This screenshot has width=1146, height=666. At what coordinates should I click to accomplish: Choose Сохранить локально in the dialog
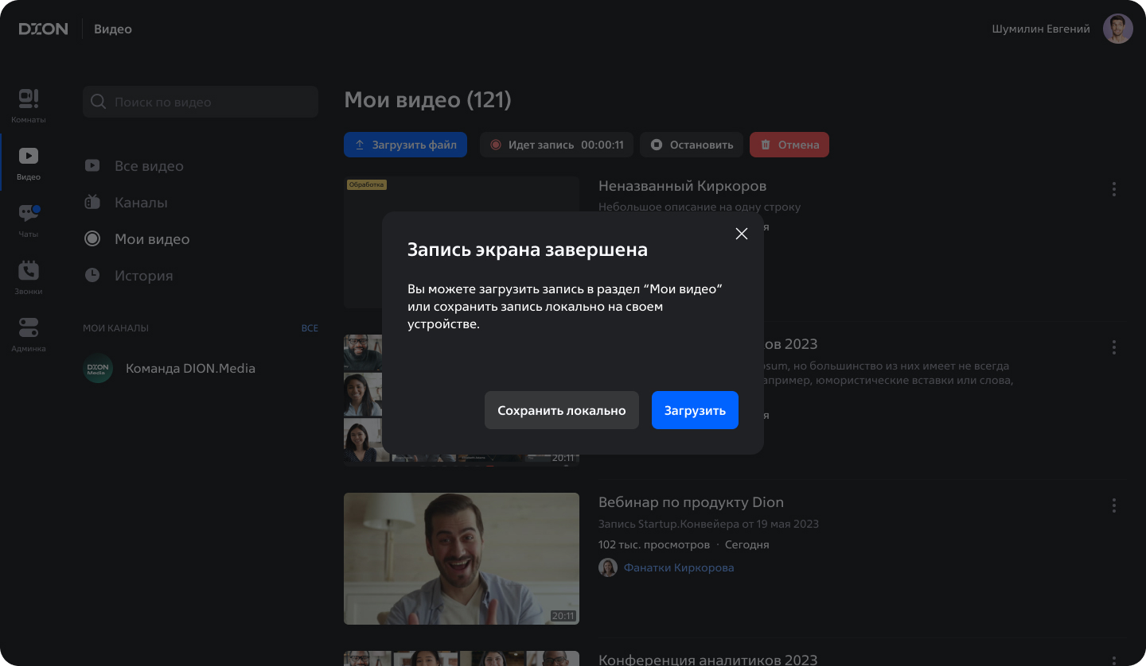562,410
